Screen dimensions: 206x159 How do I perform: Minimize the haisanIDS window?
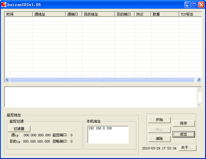[x=187, y=4]
